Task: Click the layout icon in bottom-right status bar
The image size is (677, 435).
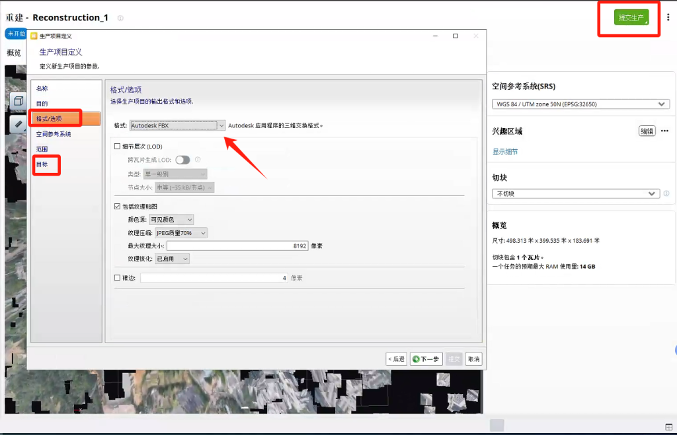Action: coord(668,426)
